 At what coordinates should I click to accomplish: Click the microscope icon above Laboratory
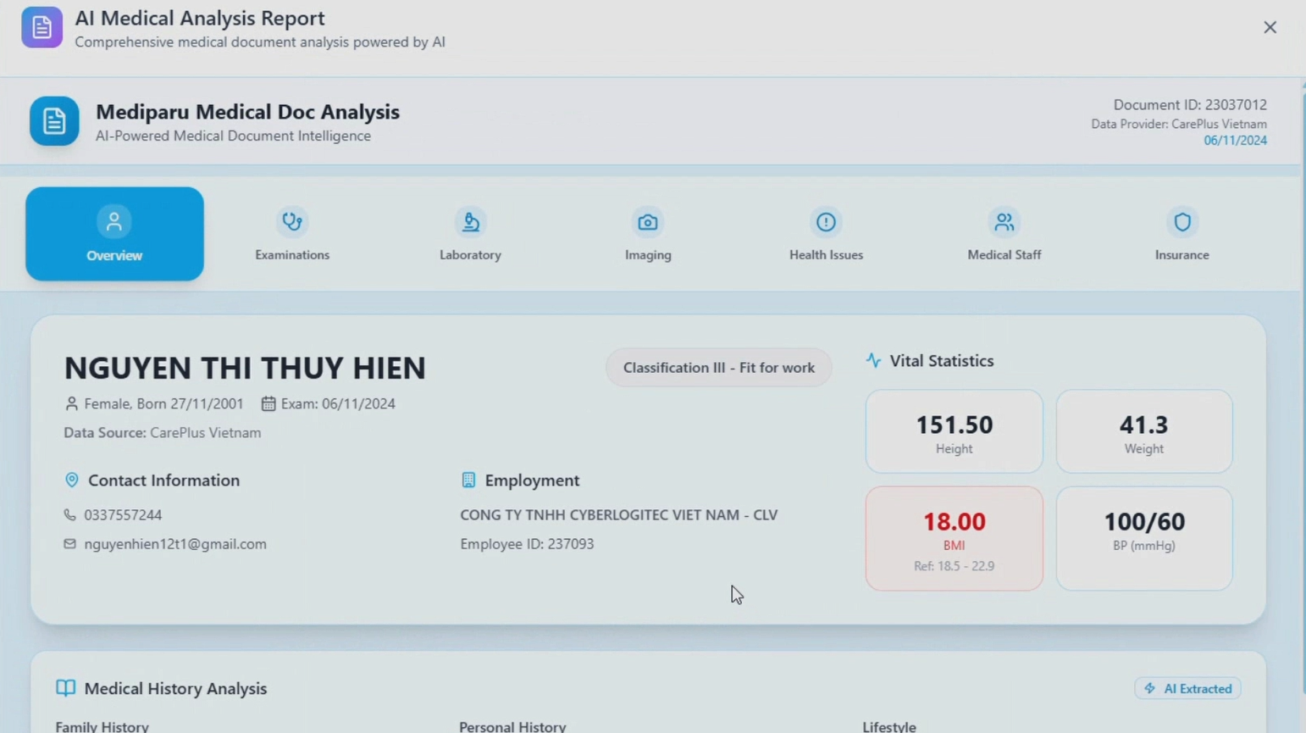(470, 222)
